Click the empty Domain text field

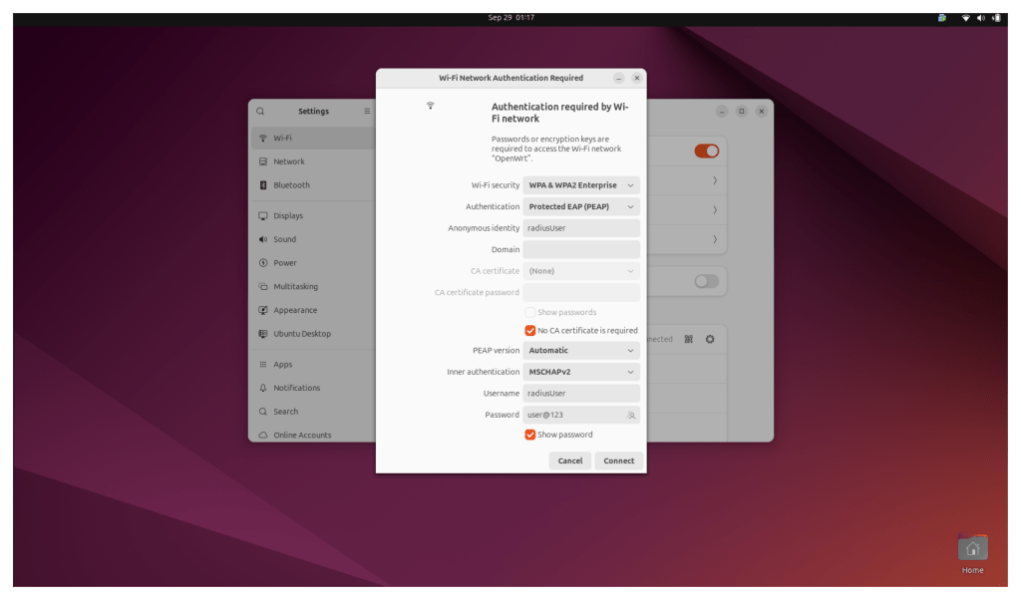580,249
